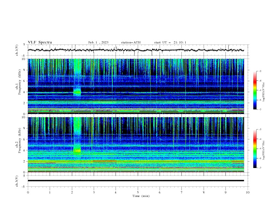
Task: Click time axis tick label "0"
Action: point(28,192)
